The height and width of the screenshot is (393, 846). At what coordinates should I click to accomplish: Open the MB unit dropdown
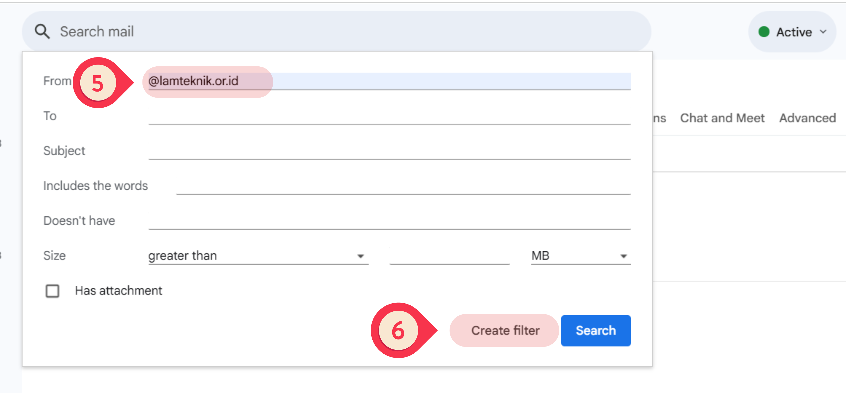581,256
